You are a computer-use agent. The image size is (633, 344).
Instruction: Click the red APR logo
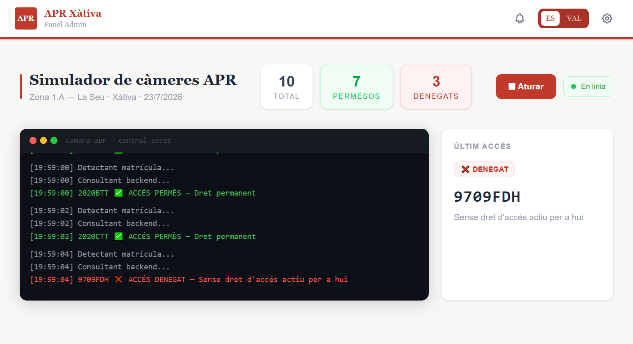tap(26, 18)
